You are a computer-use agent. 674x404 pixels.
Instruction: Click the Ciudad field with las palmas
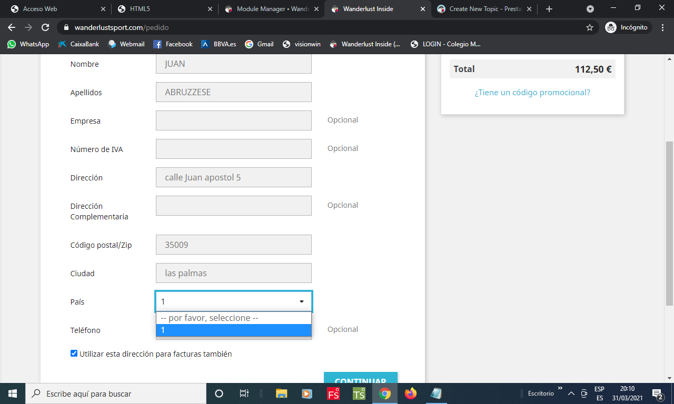click(234, 273)
